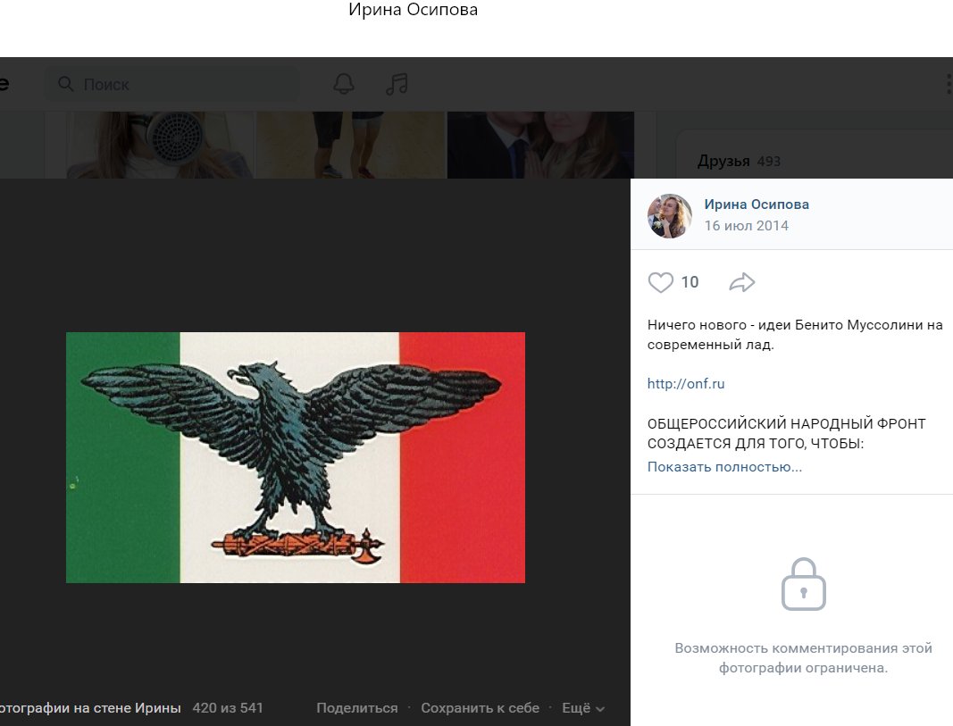Click Поделиться under the photo

tap(356, 708)
